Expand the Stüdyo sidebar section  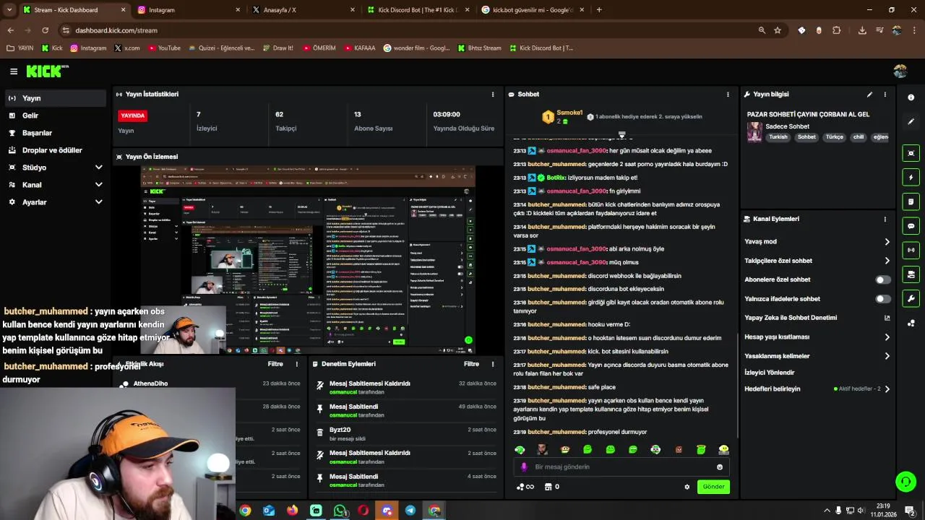(x=98, y=168)
